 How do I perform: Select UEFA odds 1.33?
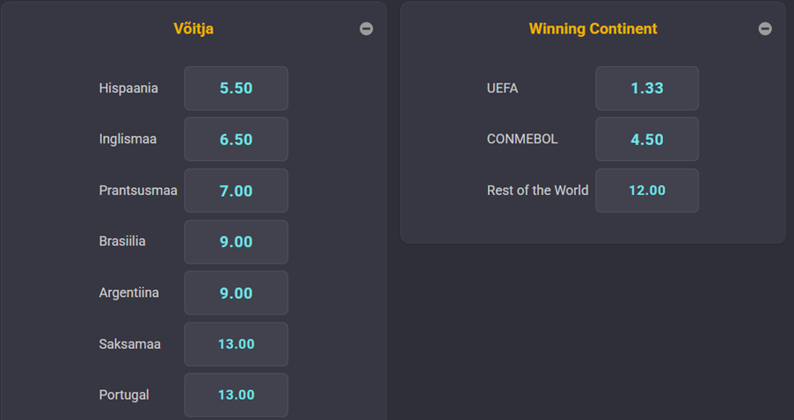[646, 89]
